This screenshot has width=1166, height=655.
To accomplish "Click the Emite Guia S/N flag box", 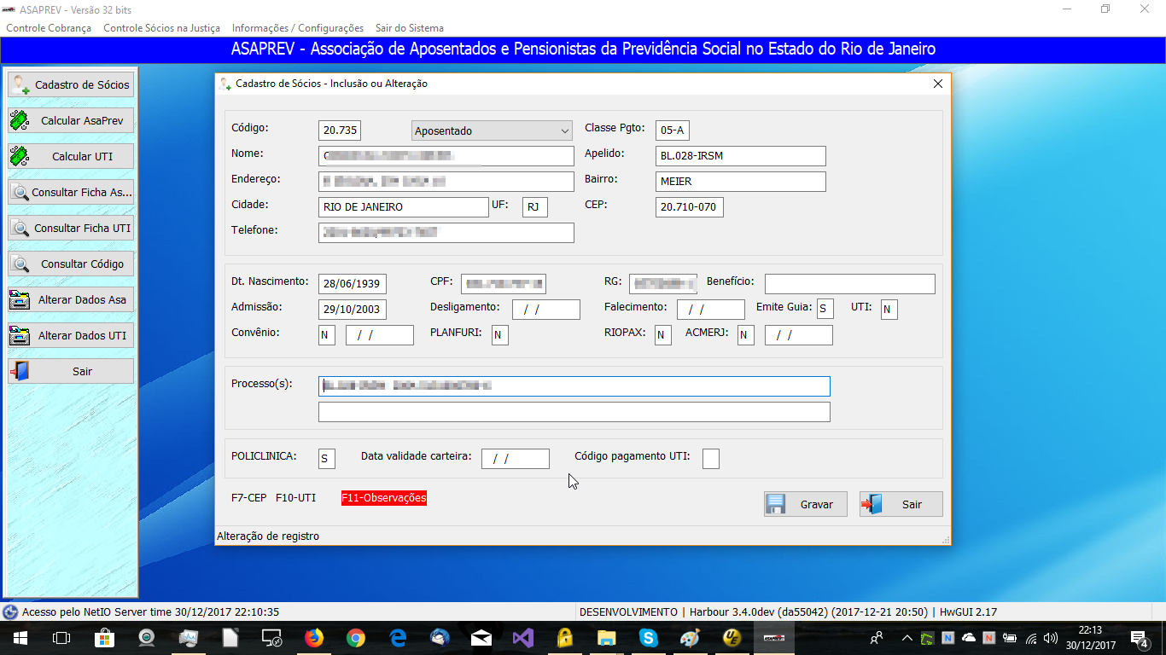I will tap(825, 309).
